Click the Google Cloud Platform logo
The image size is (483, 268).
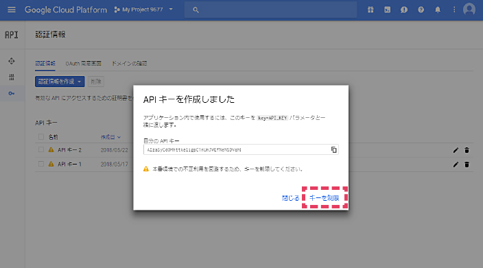pyautogui.click(x=66, y=10)
